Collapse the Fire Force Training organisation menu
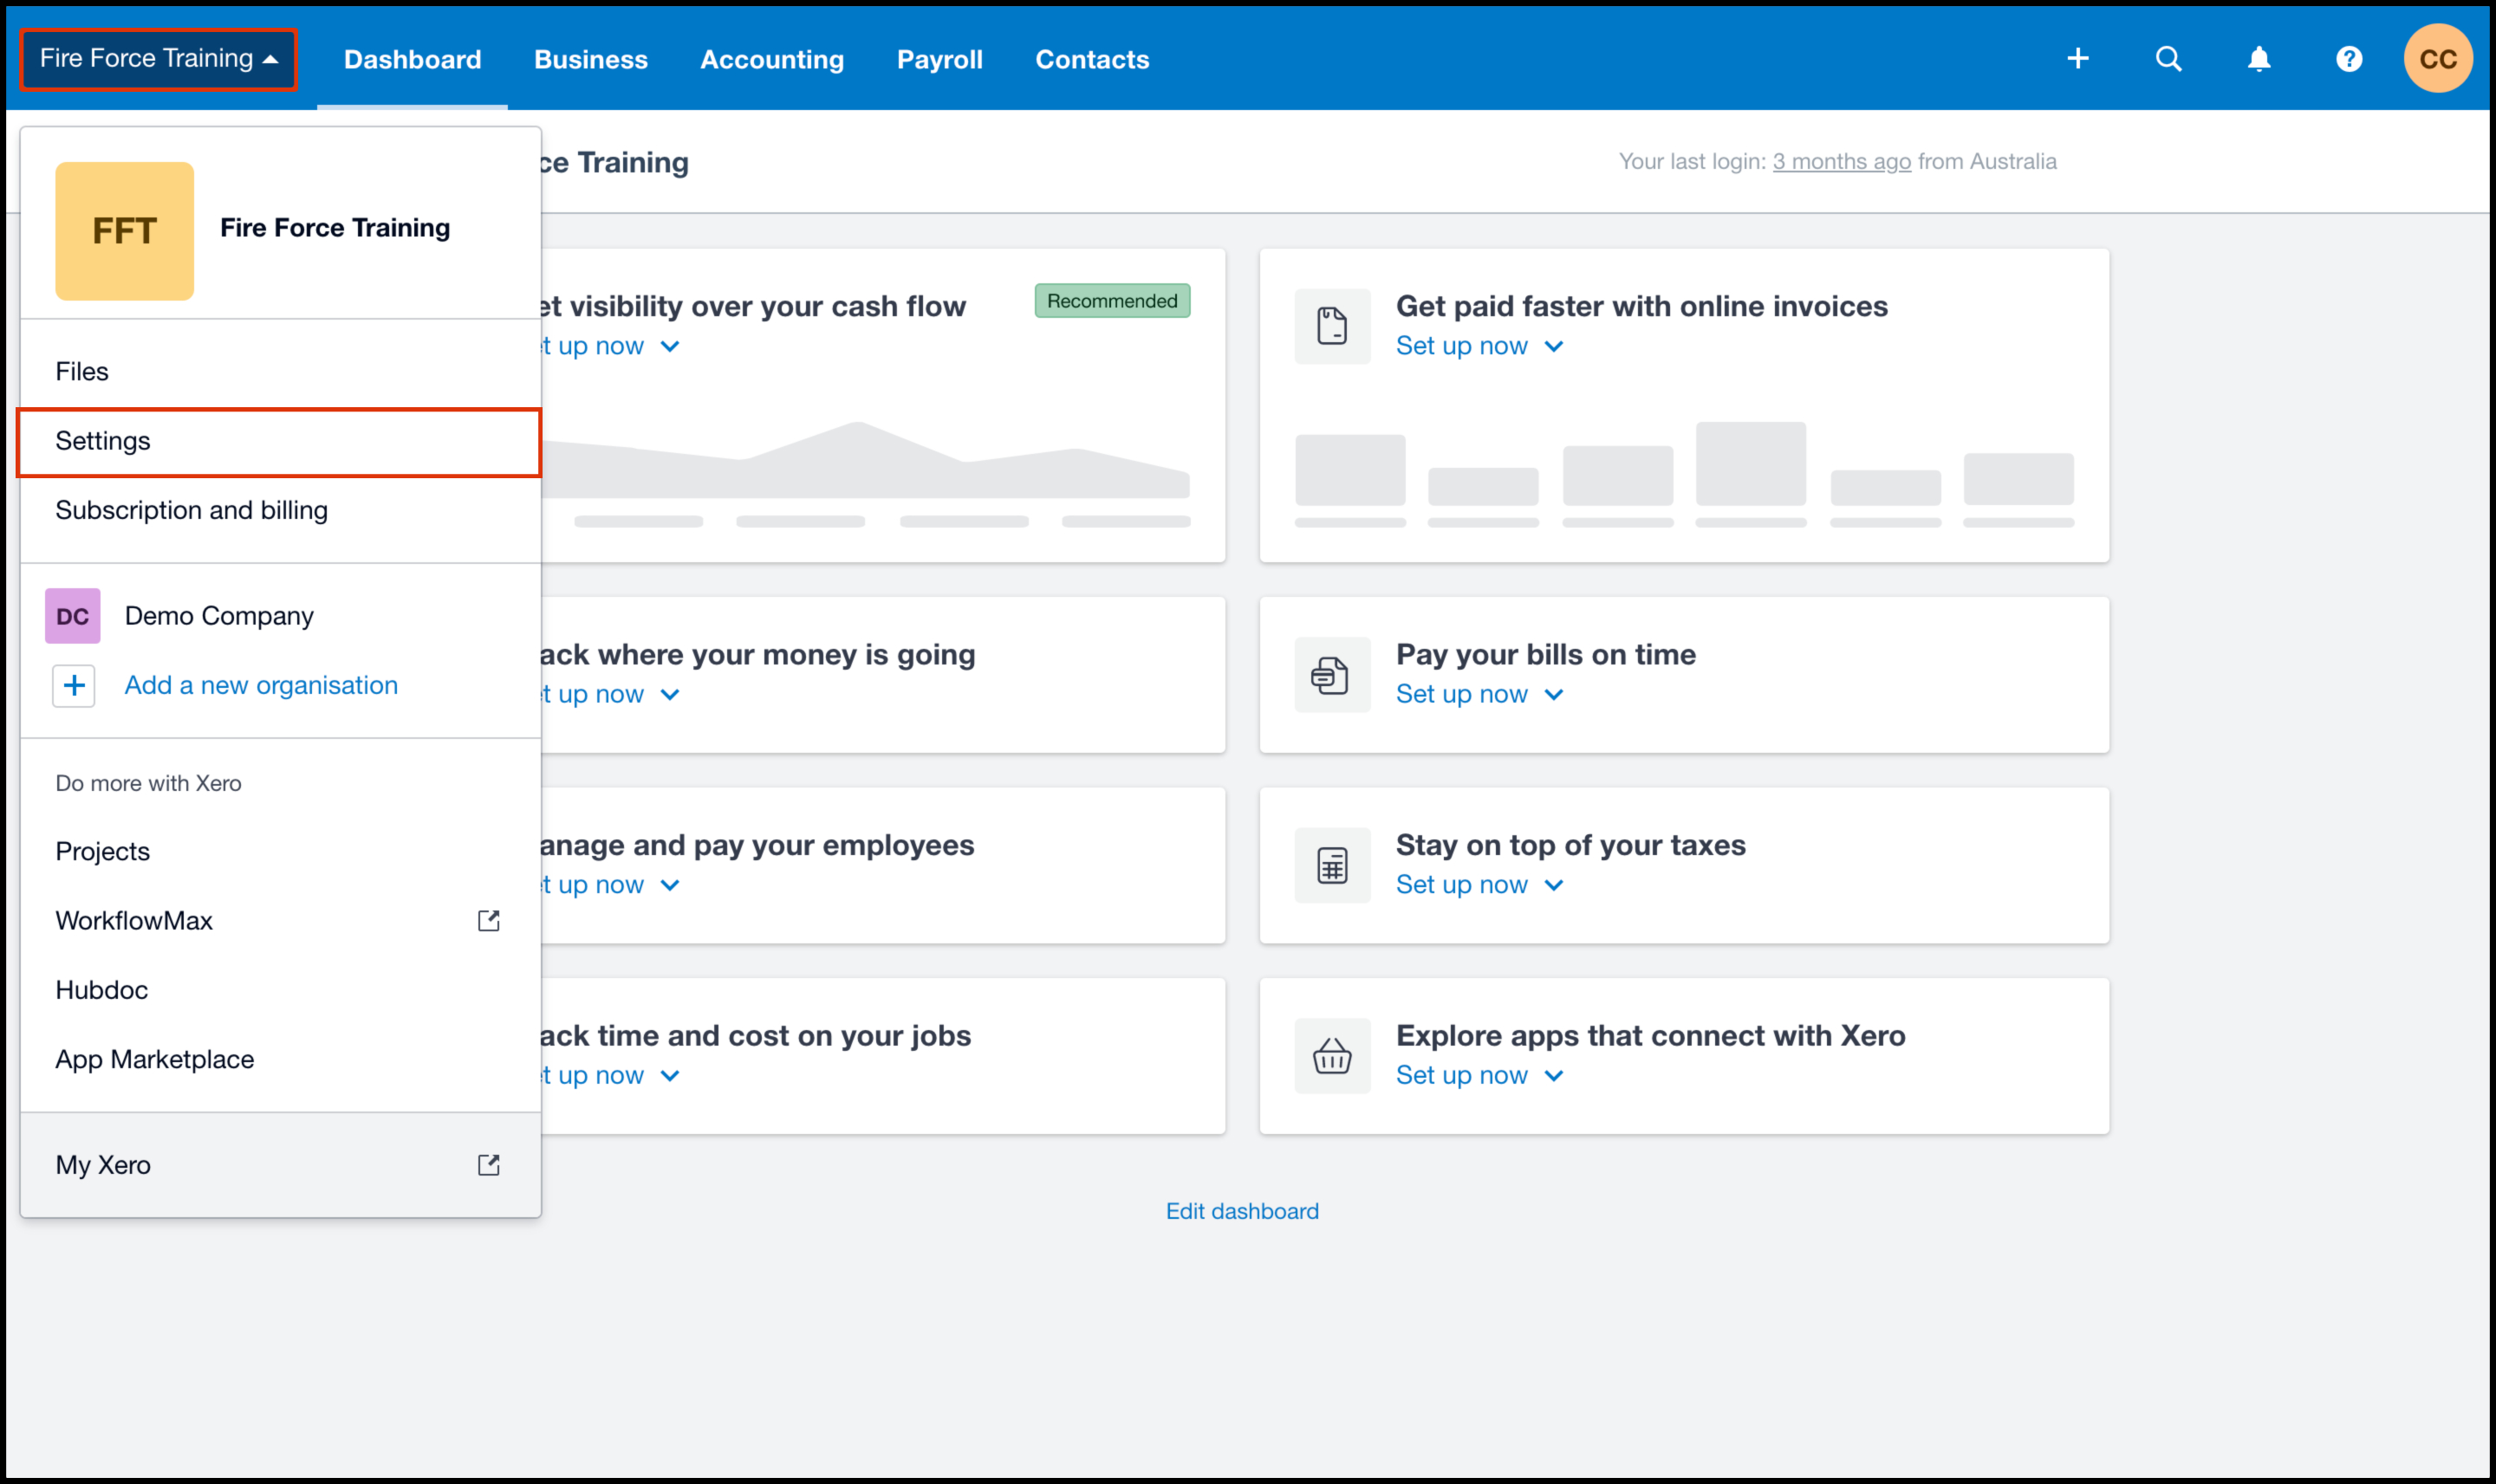This screenshot has height=1484, width=2496. (x=158, y=59)
